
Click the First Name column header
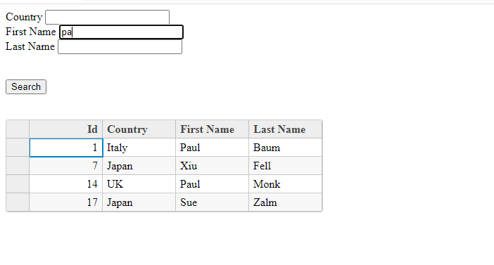(212, 129)
